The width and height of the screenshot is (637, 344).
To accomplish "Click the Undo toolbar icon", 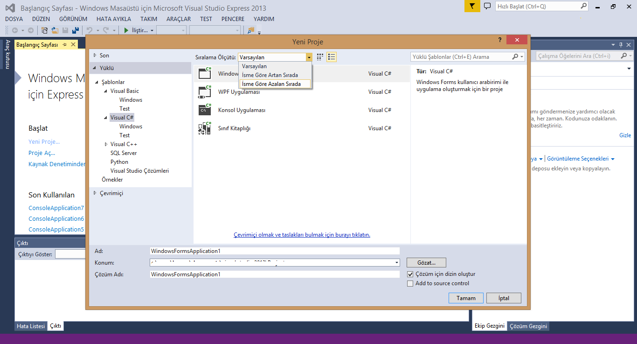I will tap(90, 30).
